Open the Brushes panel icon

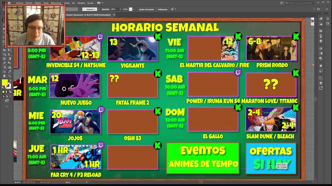coord(321,36)
